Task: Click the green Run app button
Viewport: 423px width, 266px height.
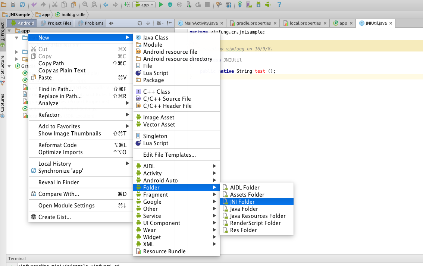Action: pos(161,4)
